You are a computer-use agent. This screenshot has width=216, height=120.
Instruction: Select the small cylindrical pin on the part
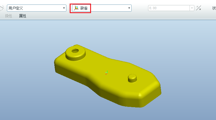(132, 78)
